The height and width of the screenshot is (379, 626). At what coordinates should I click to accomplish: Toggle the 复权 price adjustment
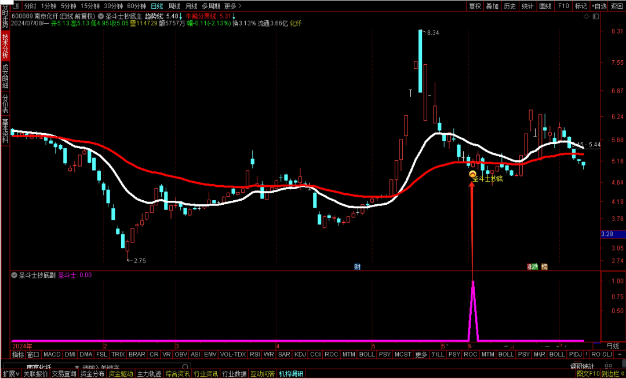coord(475,6)
